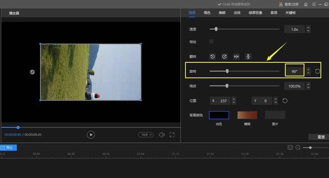This screenshot has width=329, height=178.
Task: Adjust the 速度 value stepper arrows
Action: click(x=308, y=29)
